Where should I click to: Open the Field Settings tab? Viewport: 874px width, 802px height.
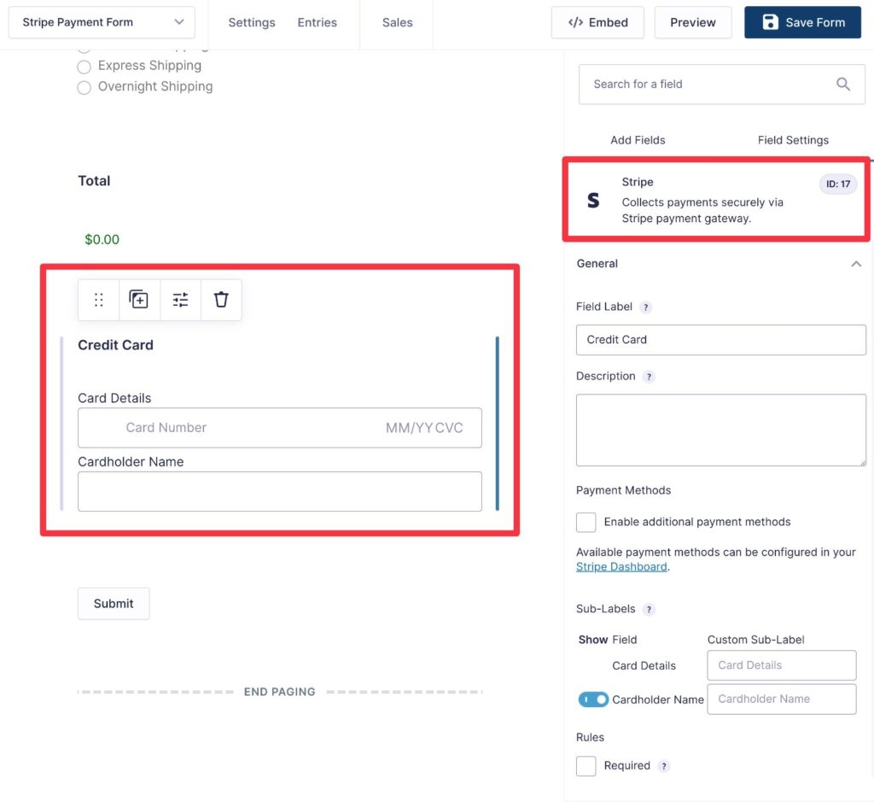point(793,140)
